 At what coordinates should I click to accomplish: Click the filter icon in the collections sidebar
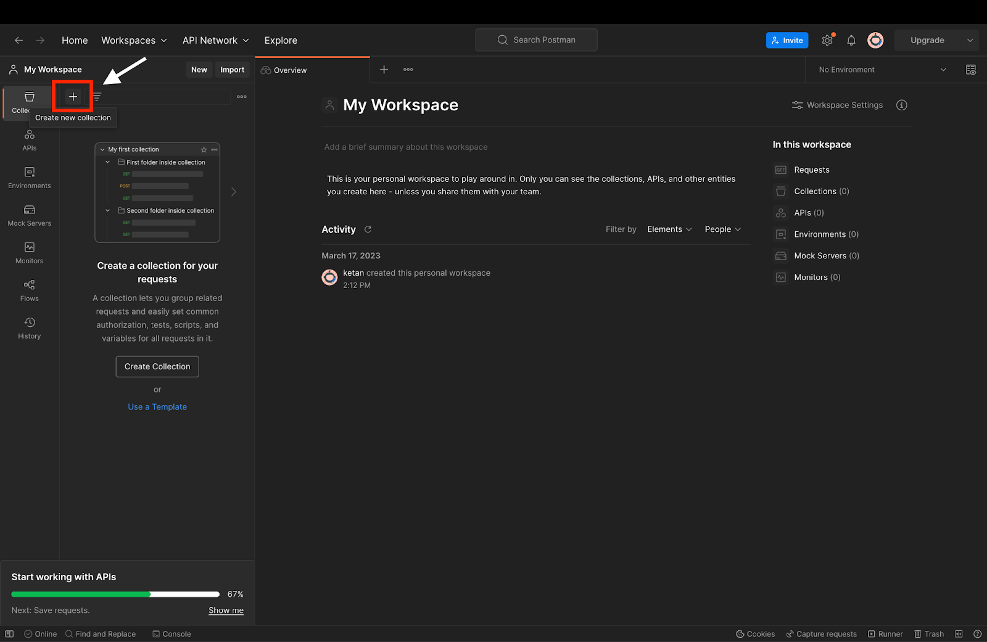[x=97, y=97]
